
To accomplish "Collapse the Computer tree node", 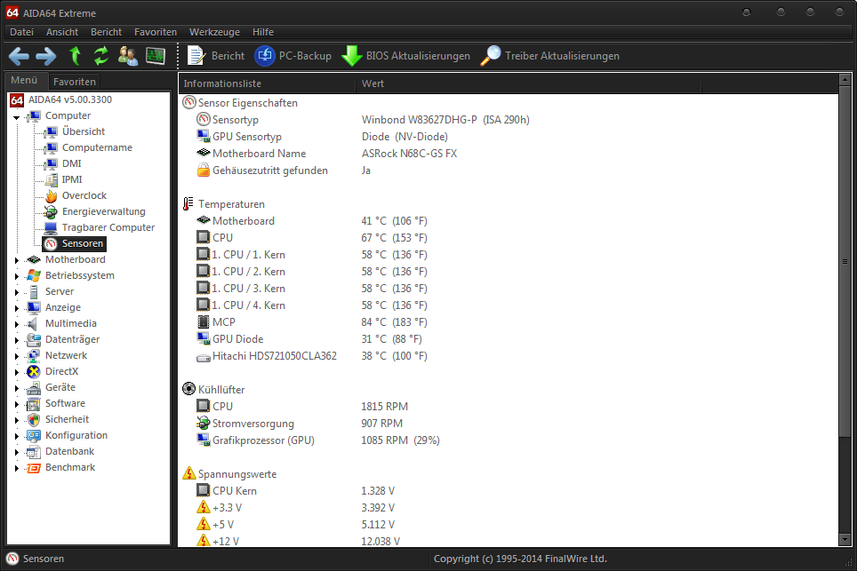I will click(x=16, y=117).
